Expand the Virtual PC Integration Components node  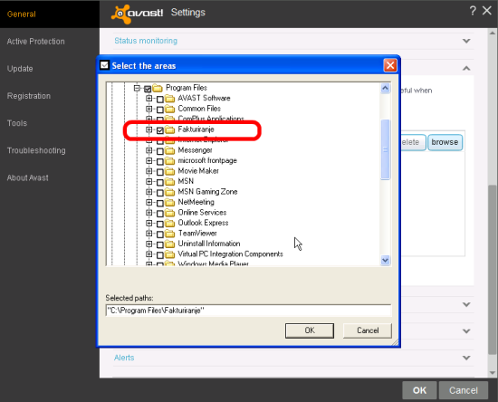pos(148,254)
